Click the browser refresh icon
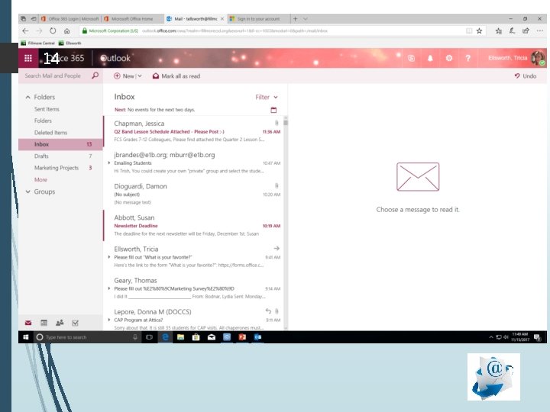This screenshot has width=550, height=412. (x=53, y=31)
